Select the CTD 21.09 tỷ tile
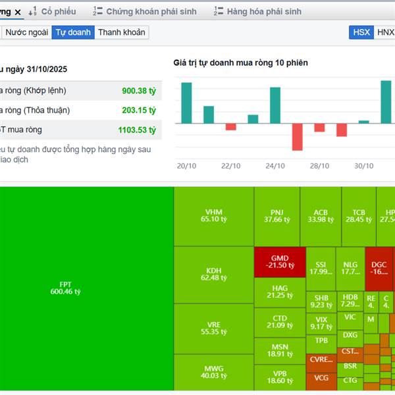The height and width of the screenshot is (395, 395). [x=280, y=322]
